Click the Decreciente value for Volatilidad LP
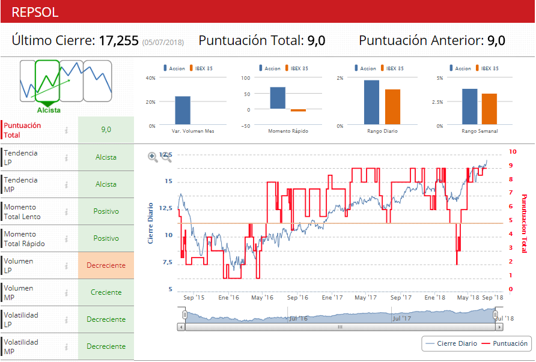This screenshot has height=362, width=536. click(106, 319)
